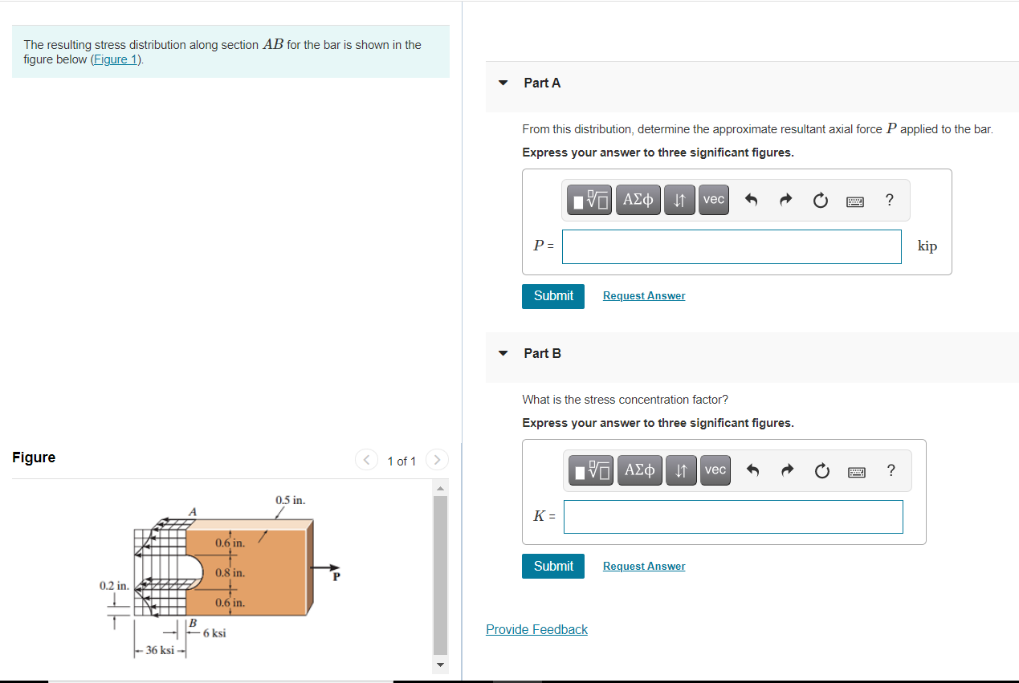Click the P answer input field
The height and width of the screenshot is (683, 1019).
click(x=732, y=246)
